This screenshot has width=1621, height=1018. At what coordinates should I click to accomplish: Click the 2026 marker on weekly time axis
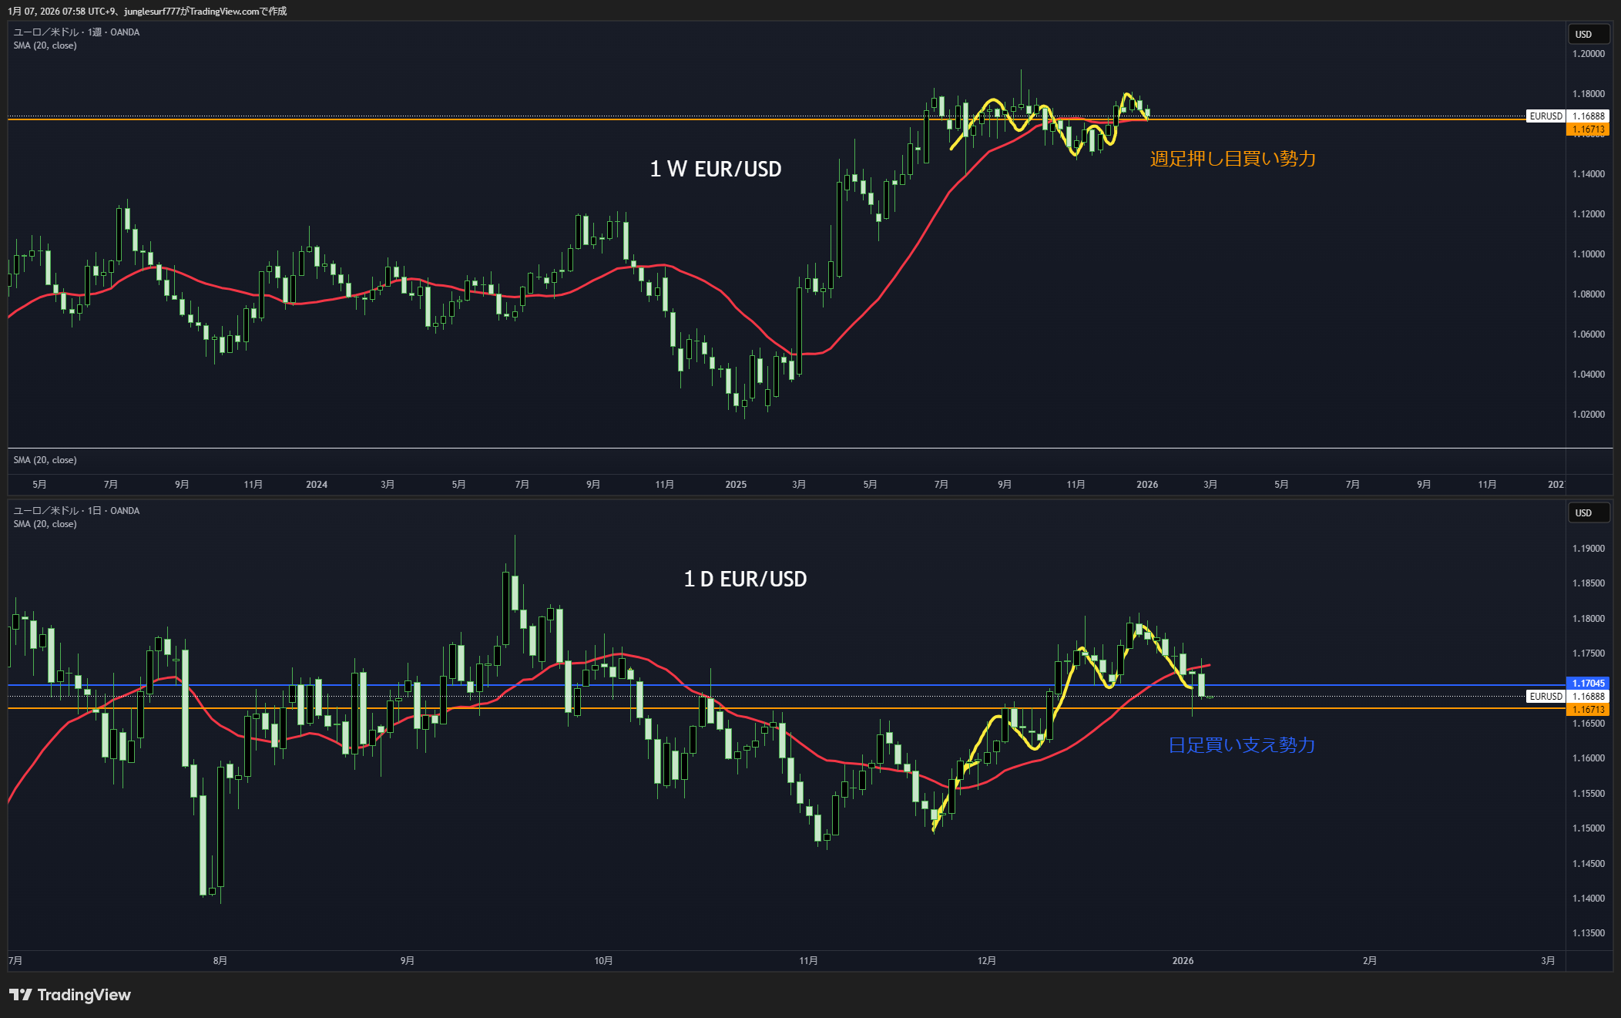tap(1147, 485)
